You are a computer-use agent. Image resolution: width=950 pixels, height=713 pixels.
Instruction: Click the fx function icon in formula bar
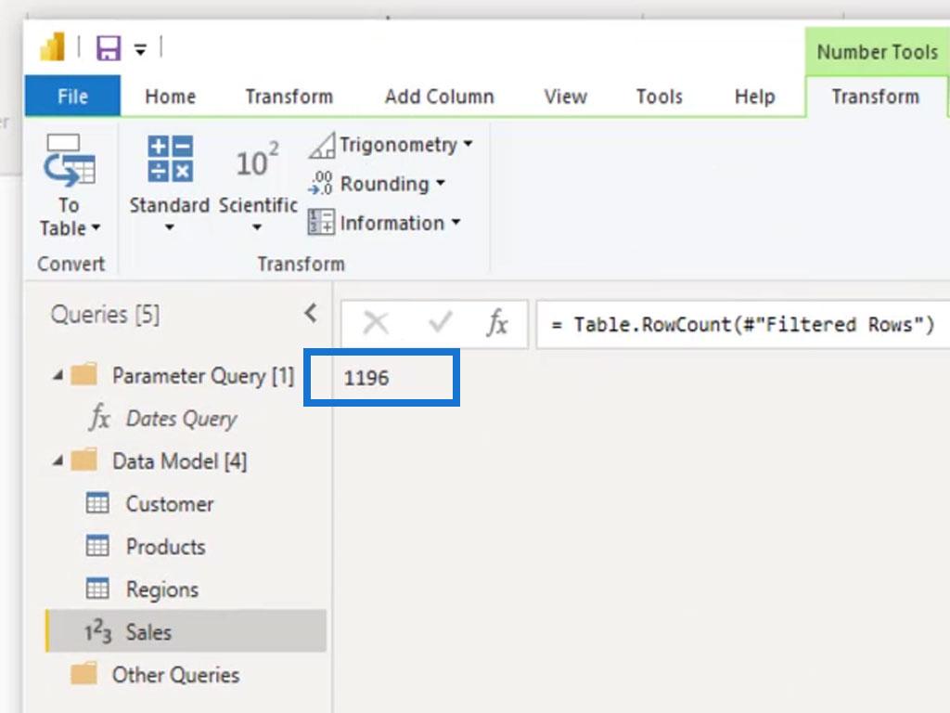(x=497, y=322)
